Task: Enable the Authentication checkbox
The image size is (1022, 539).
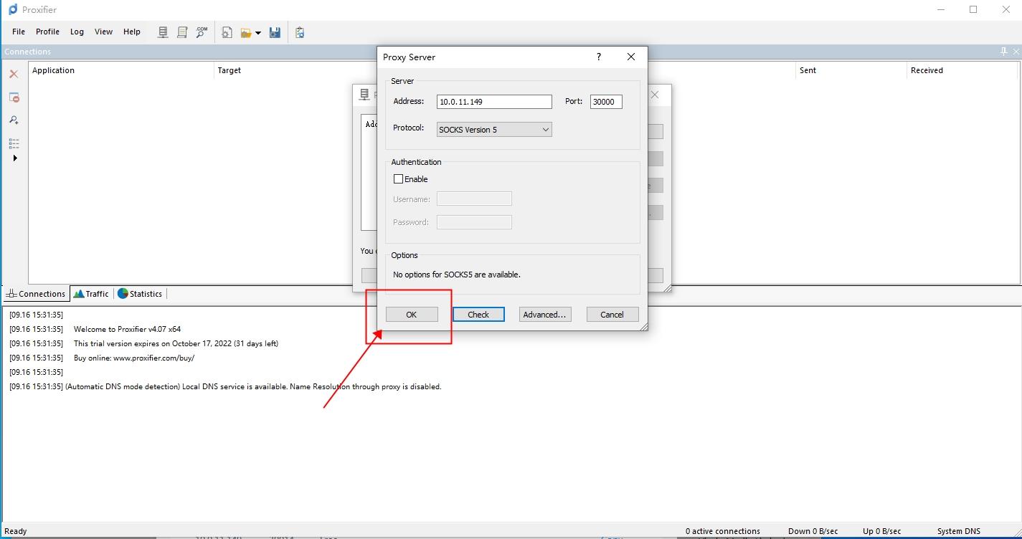Action: (399, 179)
